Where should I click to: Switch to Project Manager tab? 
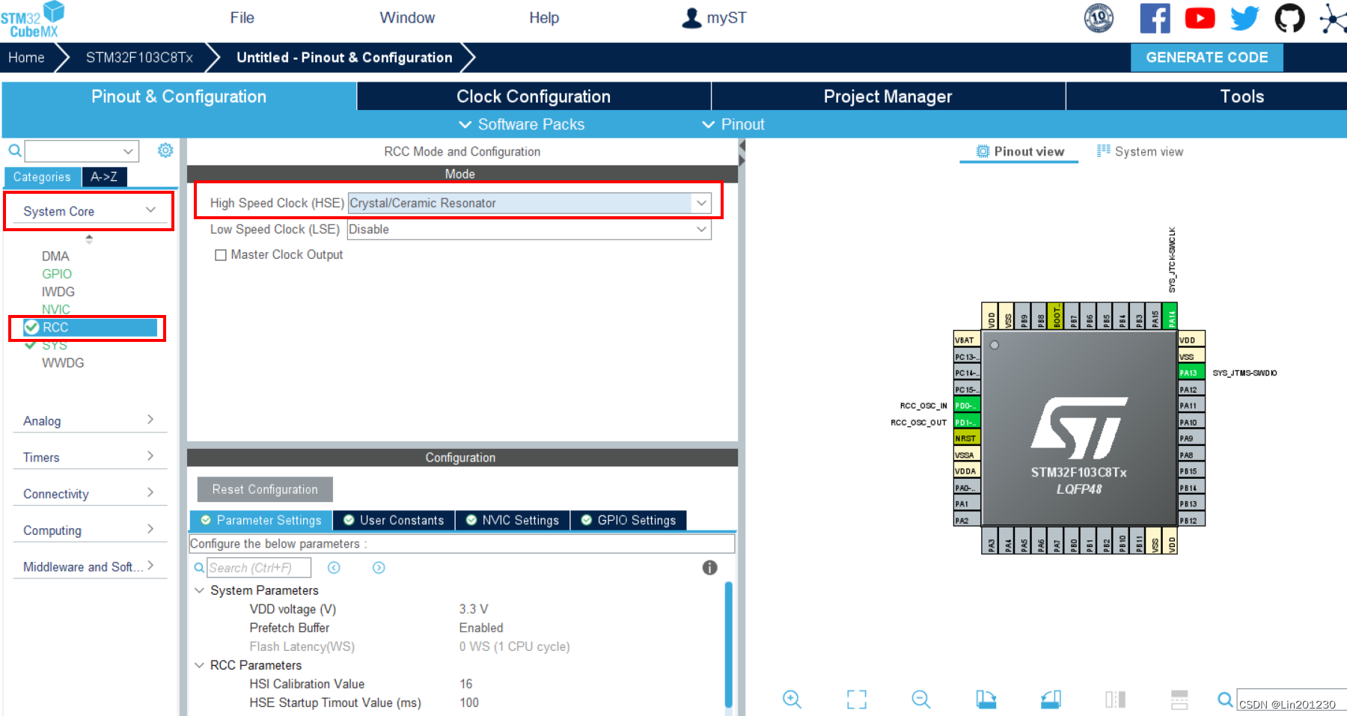click(x=888, y=97)
